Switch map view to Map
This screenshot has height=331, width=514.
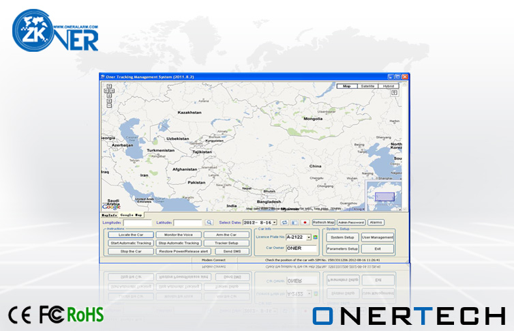point(347,86)
